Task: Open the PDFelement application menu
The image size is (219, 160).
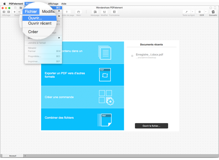Action: (x=16, y=4)
